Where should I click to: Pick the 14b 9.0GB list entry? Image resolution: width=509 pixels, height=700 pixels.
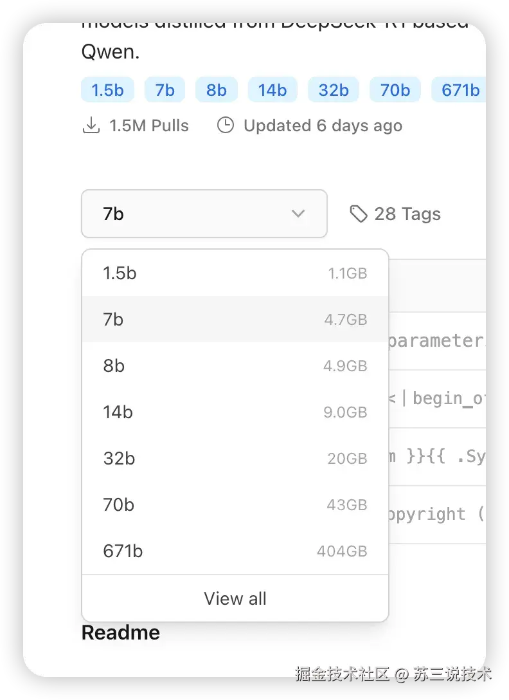[235, 412]
